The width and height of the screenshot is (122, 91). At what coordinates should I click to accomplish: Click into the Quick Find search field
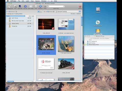pyautogui.click(x=56, y=6)
